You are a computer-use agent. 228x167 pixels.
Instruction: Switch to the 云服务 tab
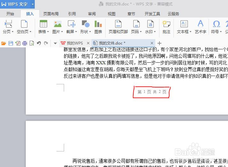click(x=173, y=14)
